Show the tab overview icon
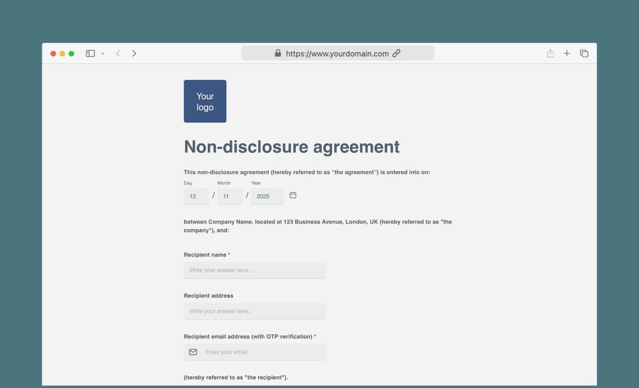 coord(584,53)
